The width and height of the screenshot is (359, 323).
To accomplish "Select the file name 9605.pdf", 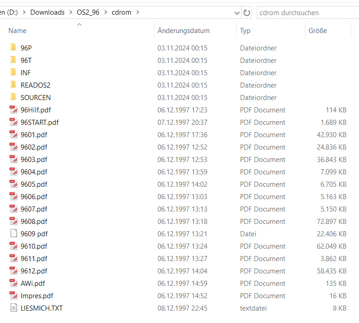I will [34, 184].
